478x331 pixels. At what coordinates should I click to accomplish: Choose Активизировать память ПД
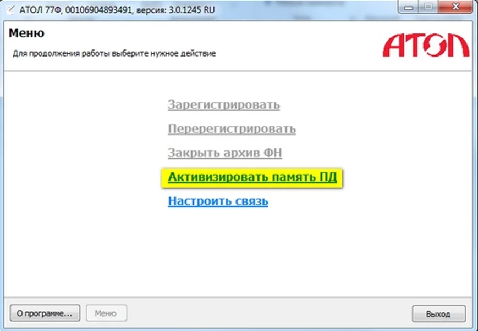252,177
